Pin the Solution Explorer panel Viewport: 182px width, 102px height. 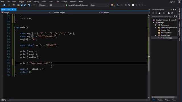(x=173, y=9)
